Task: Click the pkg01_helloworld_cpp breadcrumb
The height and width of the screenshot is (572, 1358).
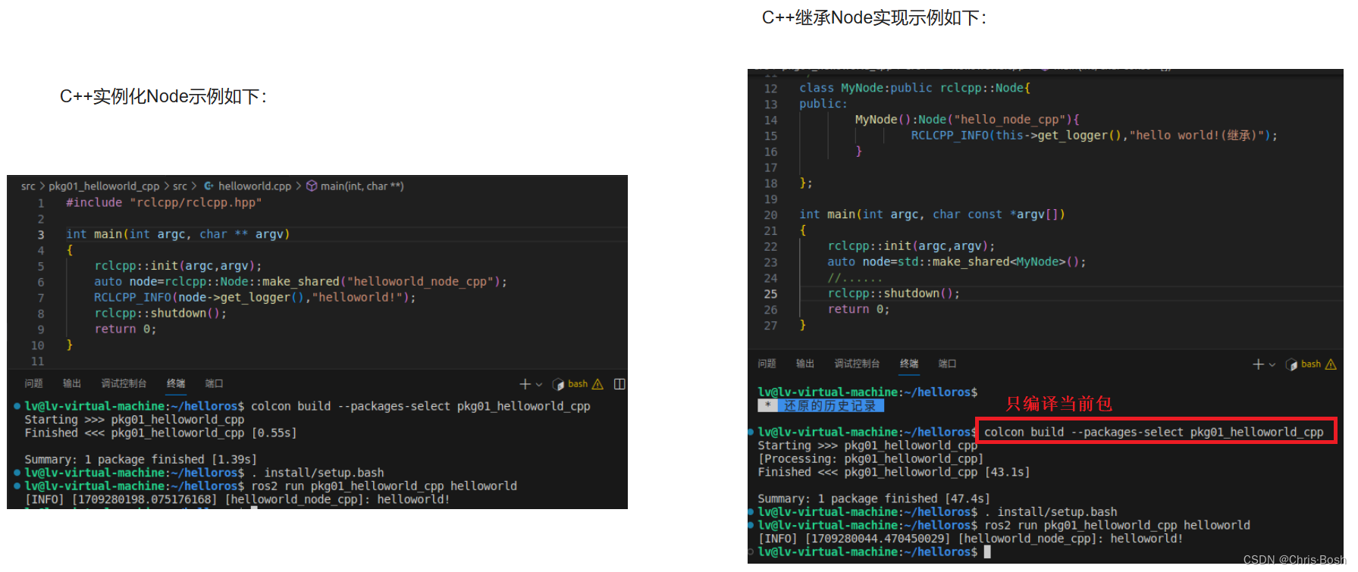Action: click(104, 186)
